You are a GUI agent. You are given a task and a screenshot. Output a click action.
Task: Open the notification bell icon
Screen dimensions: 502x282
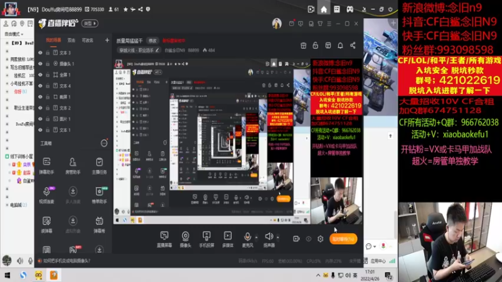(x=340, y=46)
